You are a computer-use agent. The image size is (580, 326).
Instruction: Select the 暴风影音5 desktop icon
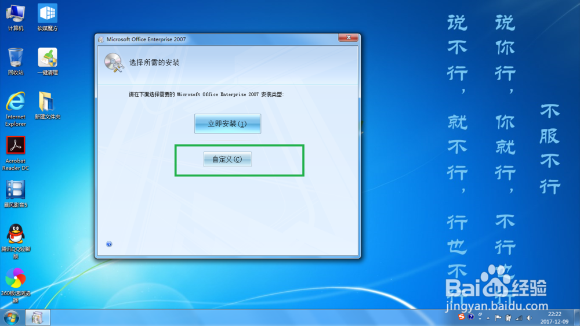tap(16, 194)
